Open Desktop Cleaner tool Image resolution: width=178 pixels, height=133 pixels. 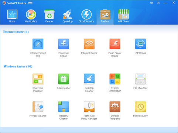tap(89, 83)
